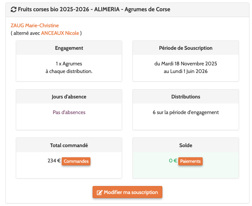This screenshot has width=252, height=206.
Task: Click the Distributions panel header
Action: 186,97
